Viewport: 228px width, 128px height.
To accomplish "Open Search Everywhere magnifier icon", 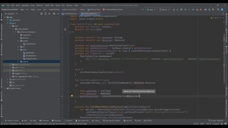I will [218, 10].
